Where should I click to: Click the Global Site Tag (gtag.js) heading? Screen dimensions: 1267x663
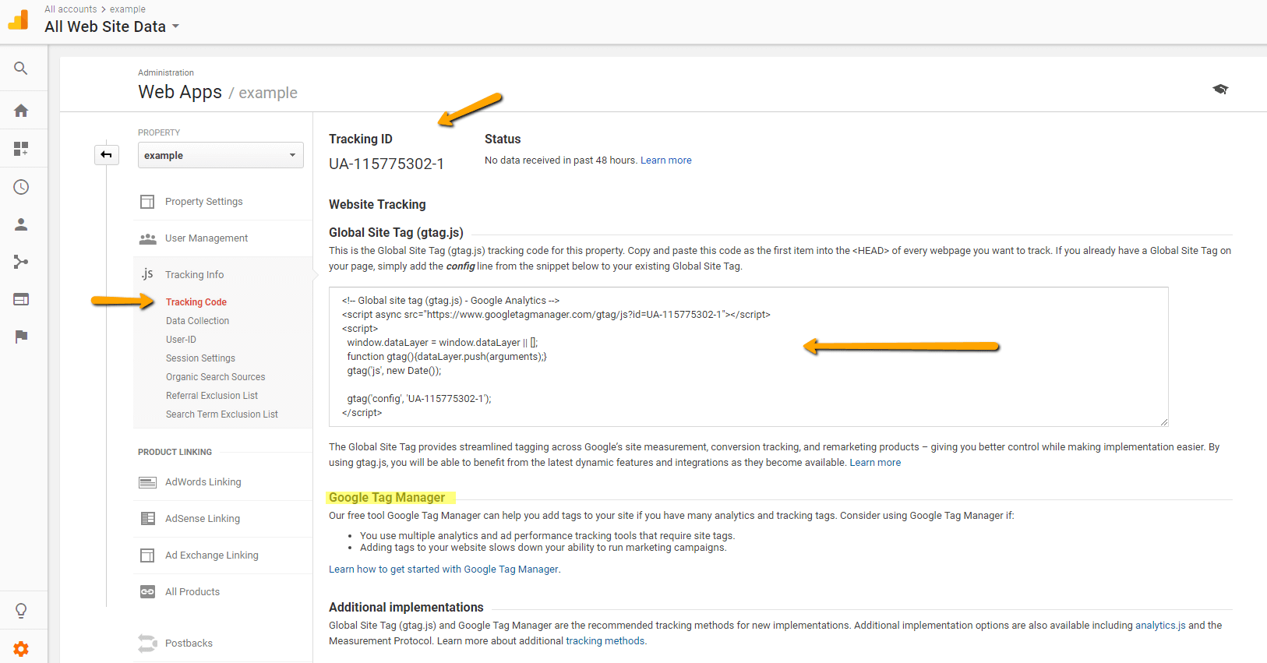tap(396, 232)
